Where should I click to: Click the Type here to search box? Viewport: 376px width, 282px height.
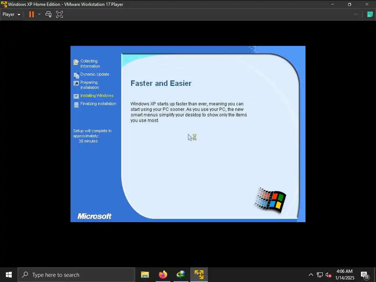76,275
